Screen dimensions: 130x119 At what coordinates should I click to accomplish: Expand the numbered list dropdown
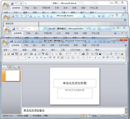[x=81, y=57]
